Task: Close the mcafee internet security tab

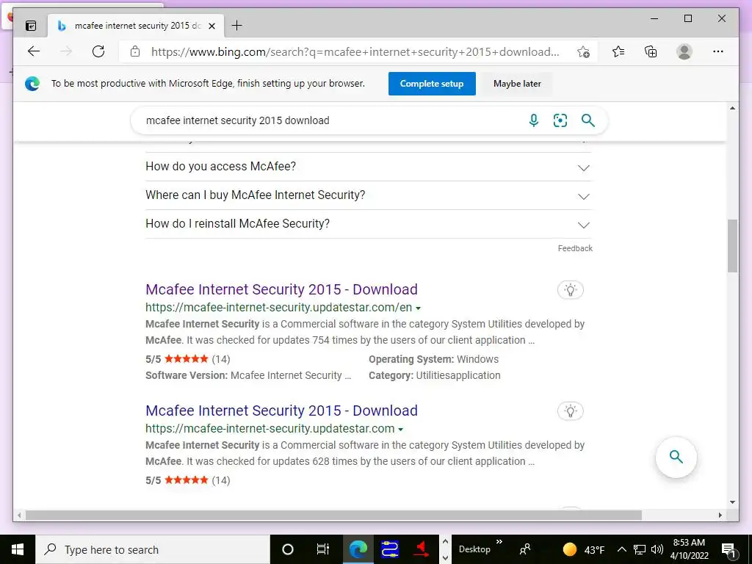Action: coord(212,26)
